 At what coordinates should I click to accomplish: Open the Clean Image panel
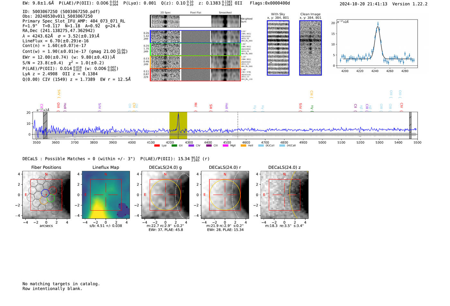pyautogui.click(x=310, y=48)
